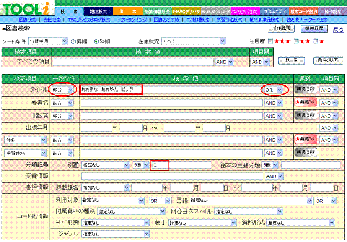Follow the 図書検索 link

click(x=28, y=20)
